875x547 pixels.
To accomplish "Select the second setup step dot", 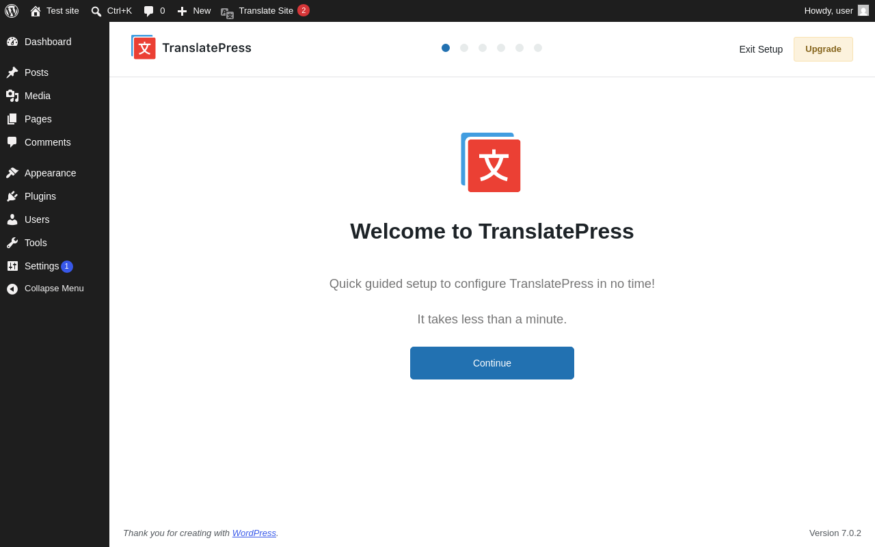I will point(464,48).
